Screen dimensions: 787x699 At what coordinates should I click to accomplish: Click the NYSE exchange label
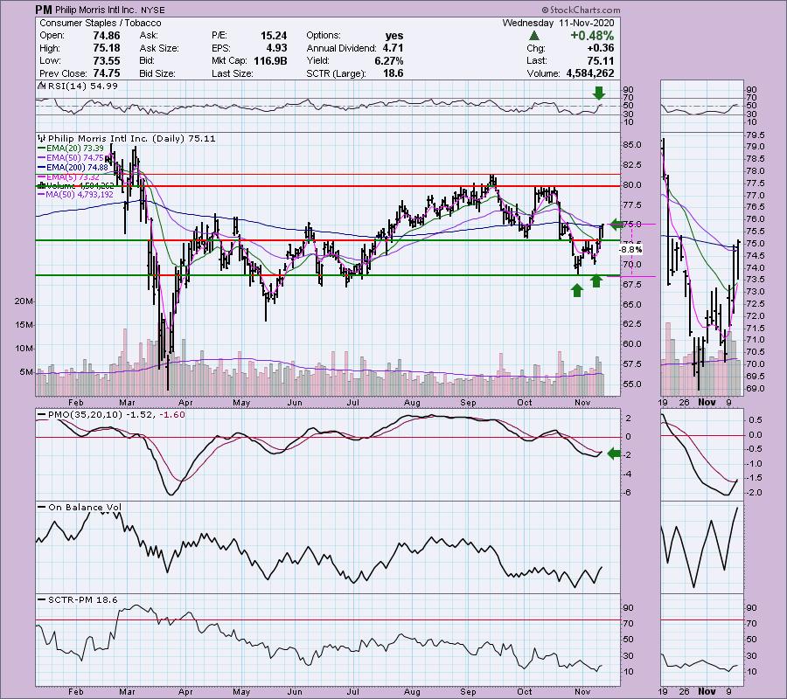pyautogui.click(x=151, y=10)
